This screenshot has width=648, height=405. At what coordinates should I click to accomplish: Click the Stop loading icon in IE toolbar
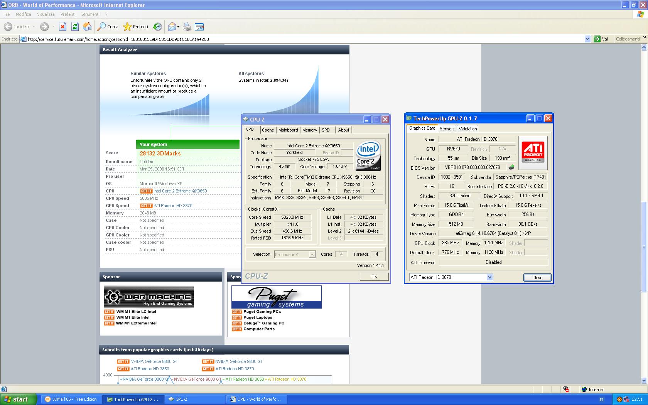[x=62, y=27]
